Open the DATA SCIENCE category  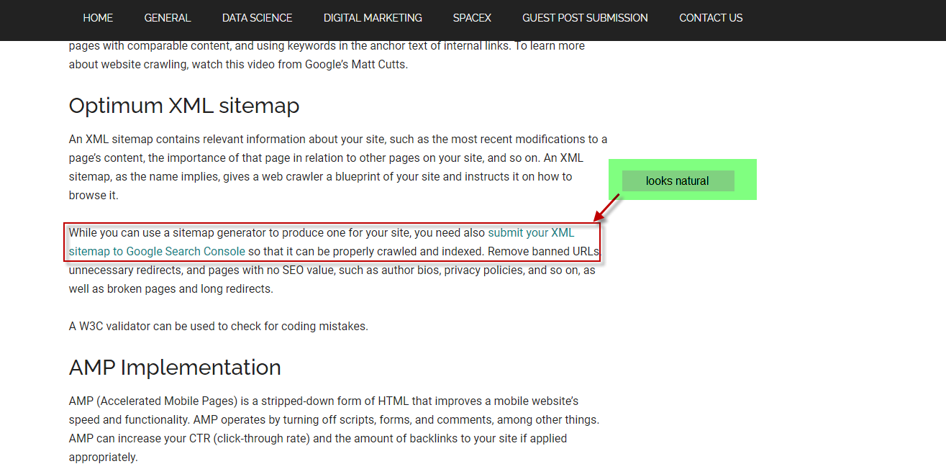pos(257,18)
